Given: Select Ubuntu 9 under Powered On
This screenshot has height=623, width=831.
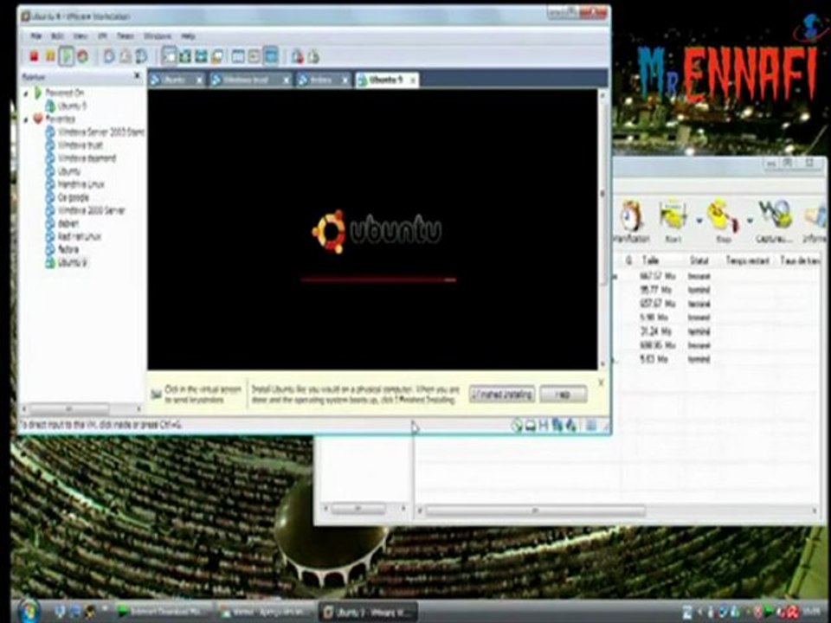Looking at the screenshot, I should 67,106.
